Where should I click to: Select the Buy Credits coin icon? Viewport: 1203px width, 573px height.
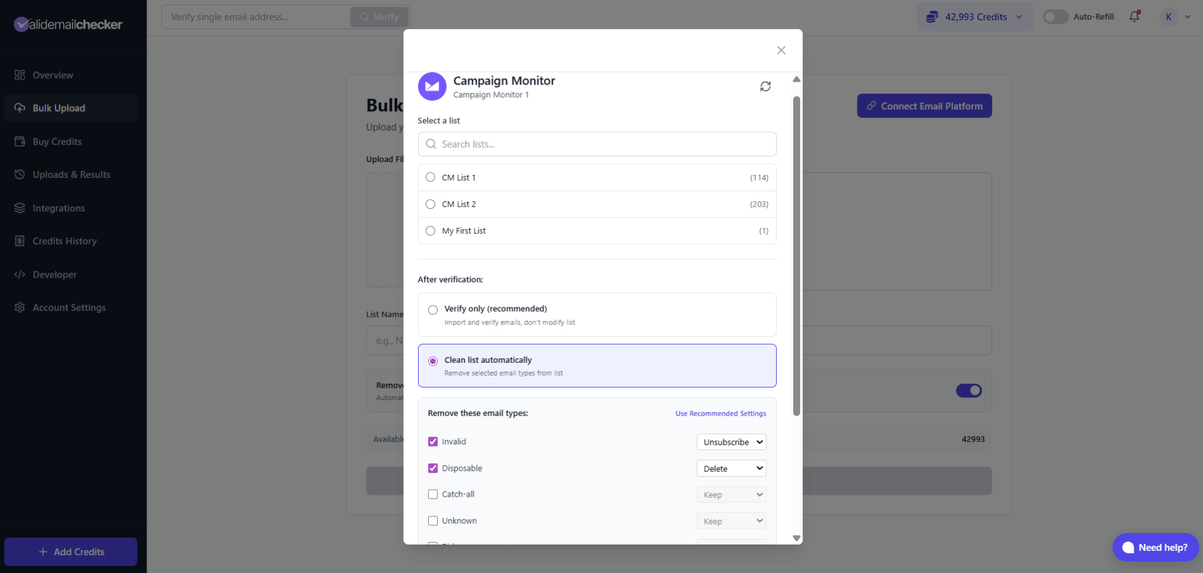point(20,141)
